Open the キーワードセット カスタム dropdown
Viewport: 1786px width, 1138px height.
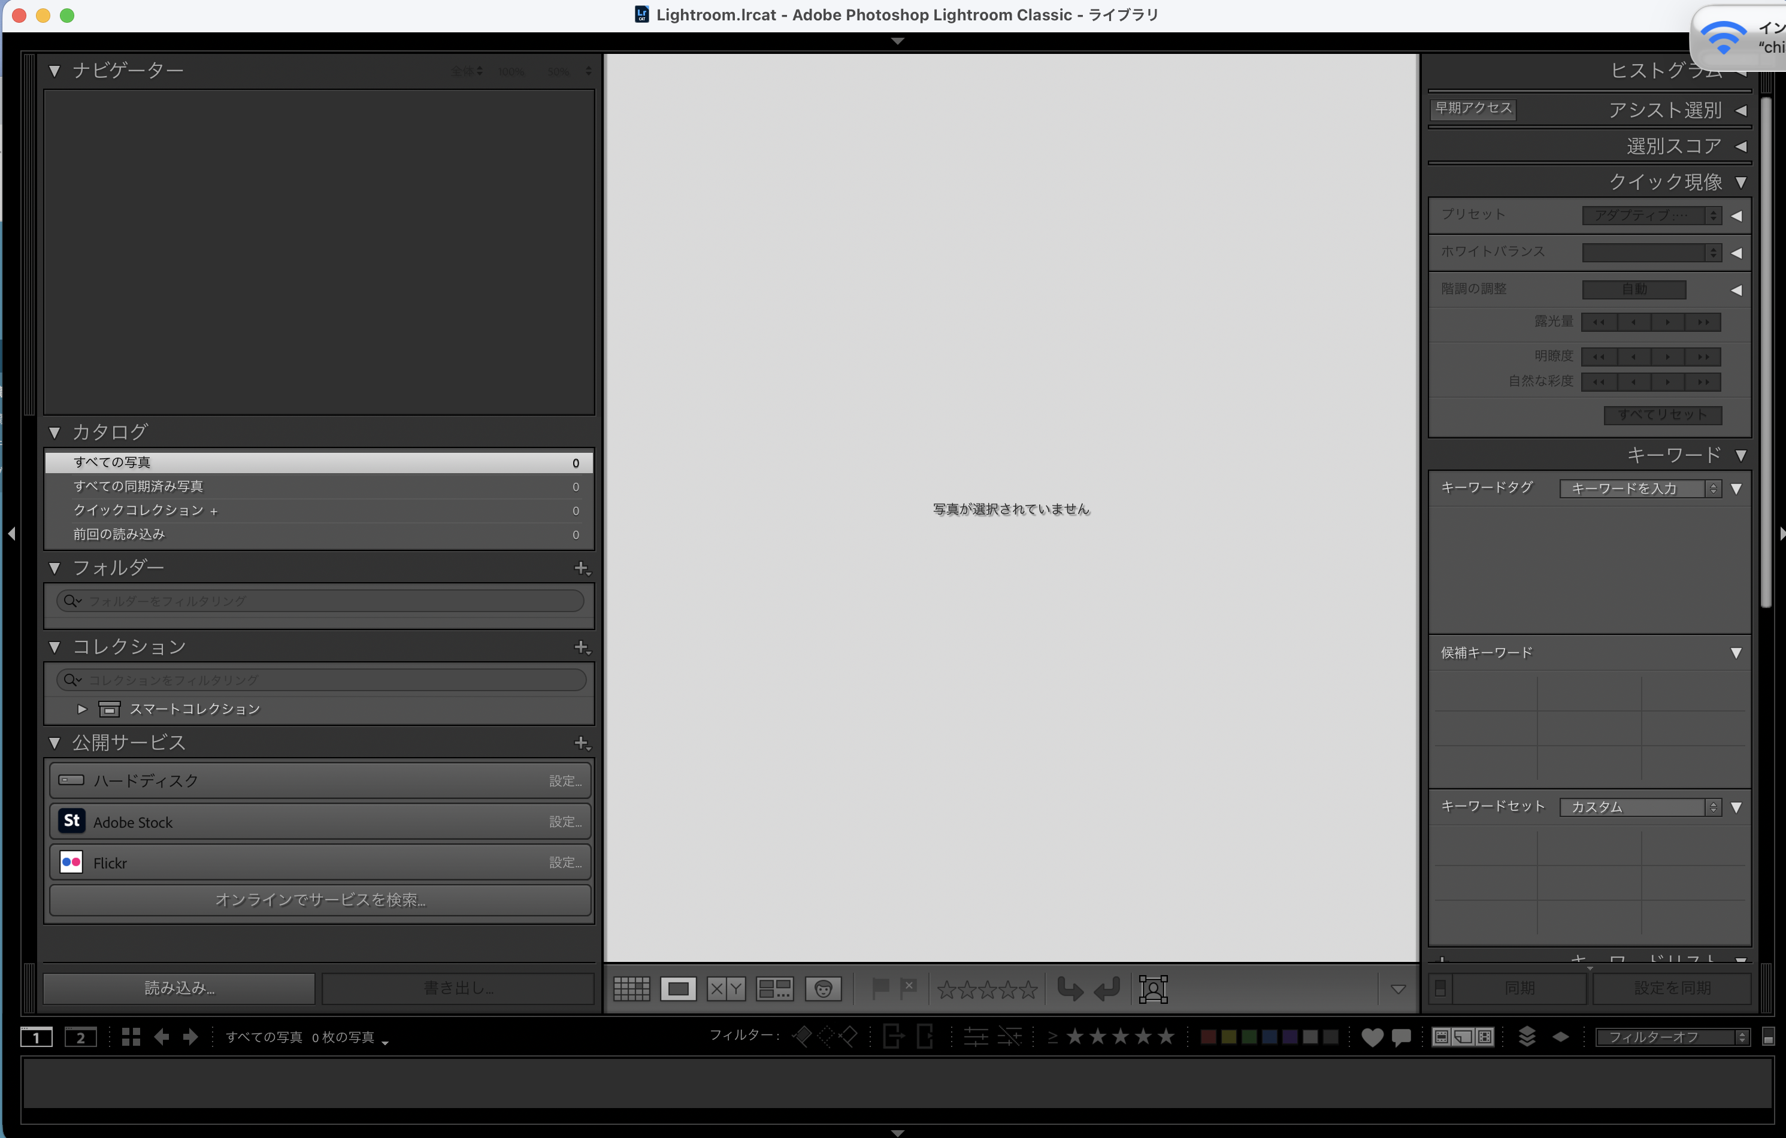pyautogui.click(x=1640, y=807)
